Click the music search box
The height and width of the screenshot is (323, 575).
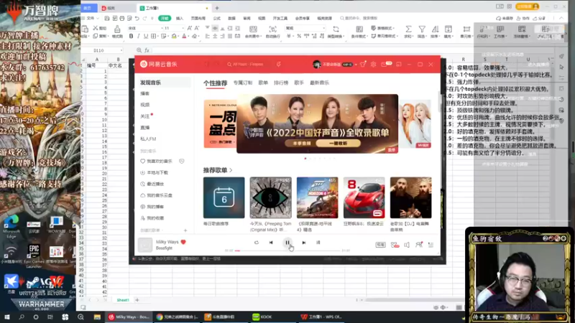(248, 64)
